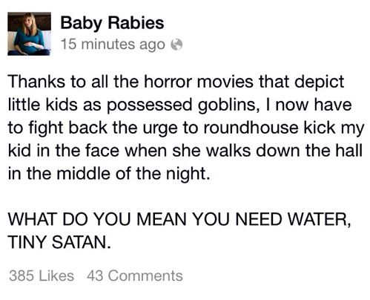Click the word "roundhouse" in the post
Image resolution: width=370 pixels, height=300 pixels.
click(251, 128)
